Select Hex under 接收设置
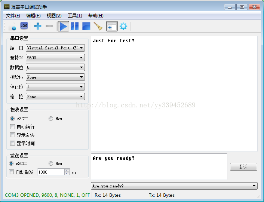The height and width of the screenshot is (202, 264). [55, 119]
